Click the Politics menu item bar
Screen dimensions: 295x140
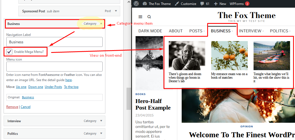(x=54, y=134)
